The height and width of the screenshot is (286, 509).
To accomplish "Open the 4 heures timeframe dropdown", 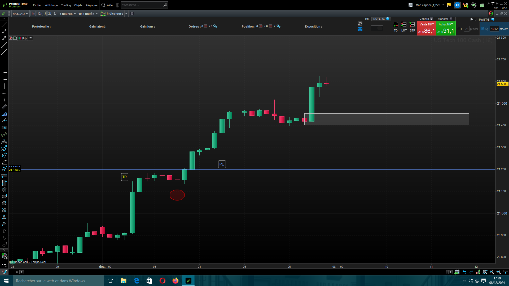I will coord(68,14).
